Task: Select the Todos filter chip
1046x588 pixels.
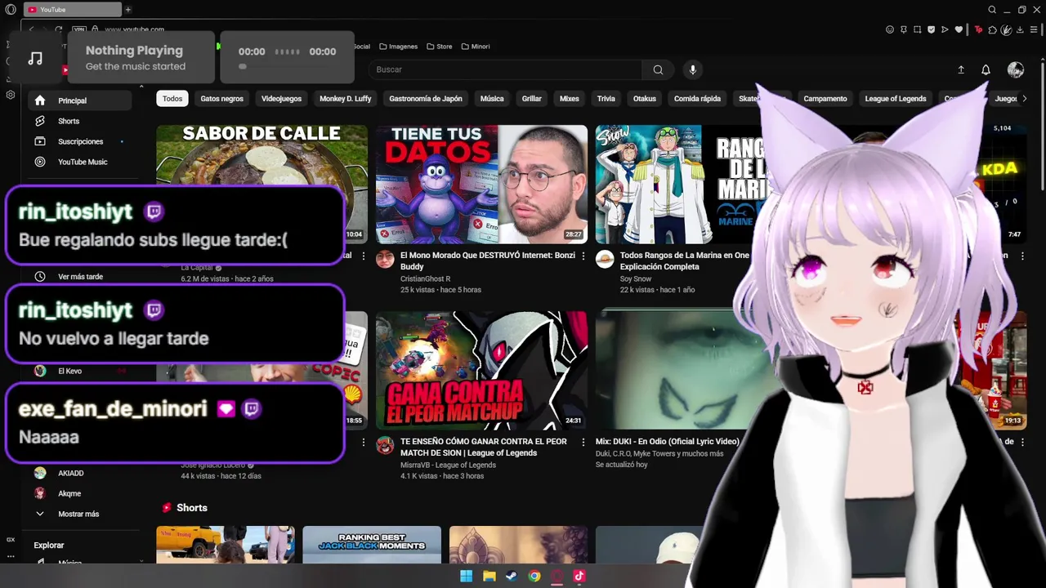Action: [172, 99]
